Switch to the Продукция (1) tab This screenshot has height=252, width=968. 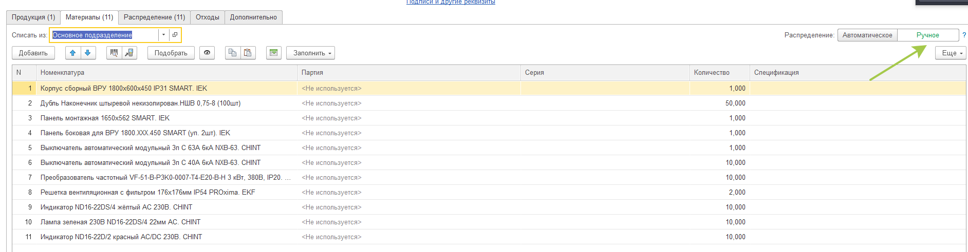pyautogui.click(x=33, y=17)
